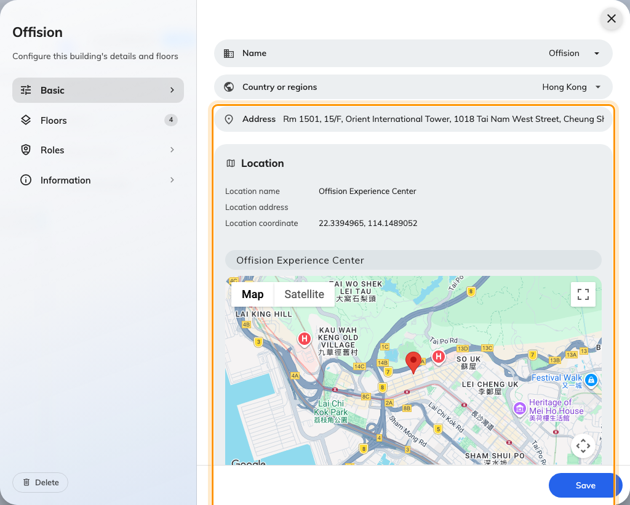The height and width of the screenshot is (505, 630).
Task: Edit the Address text field
Action: click(443, 119)
